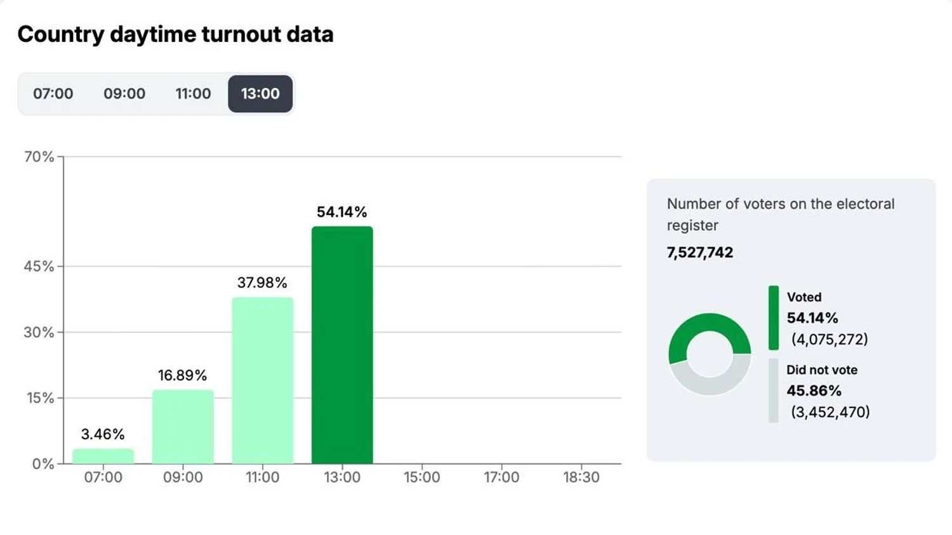Viewport: 952px width, 535px height.
Task: Switch to the 09:00 tab
Action: pyautogui.click(x=124, y=94)
